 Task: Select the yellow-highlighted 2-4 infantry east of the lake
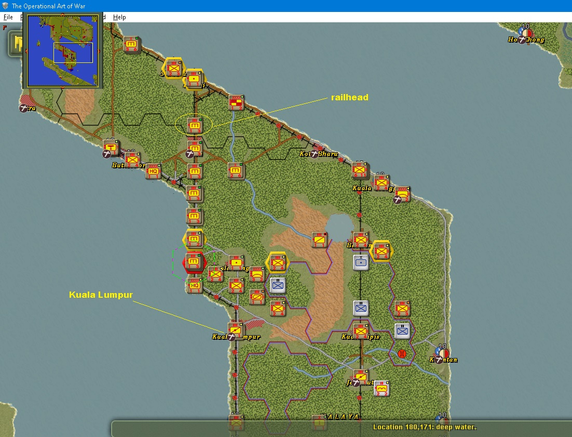tap(382, 251)
